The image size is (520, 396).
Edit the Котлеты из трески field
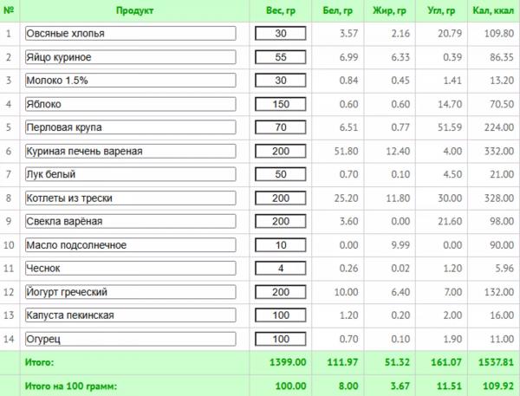[x=130, y=198]
